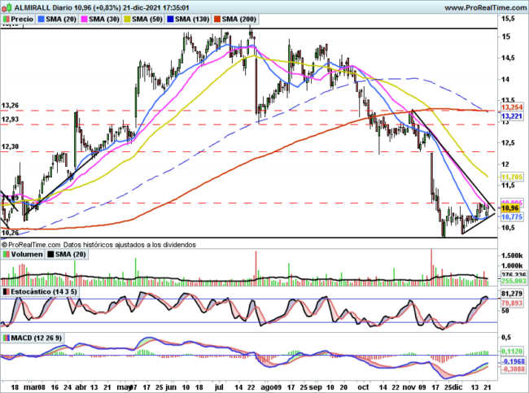This screenshot has height=393, width=529.
Task: Click the Volumen panel SMA (20) label
Action: 71,255
